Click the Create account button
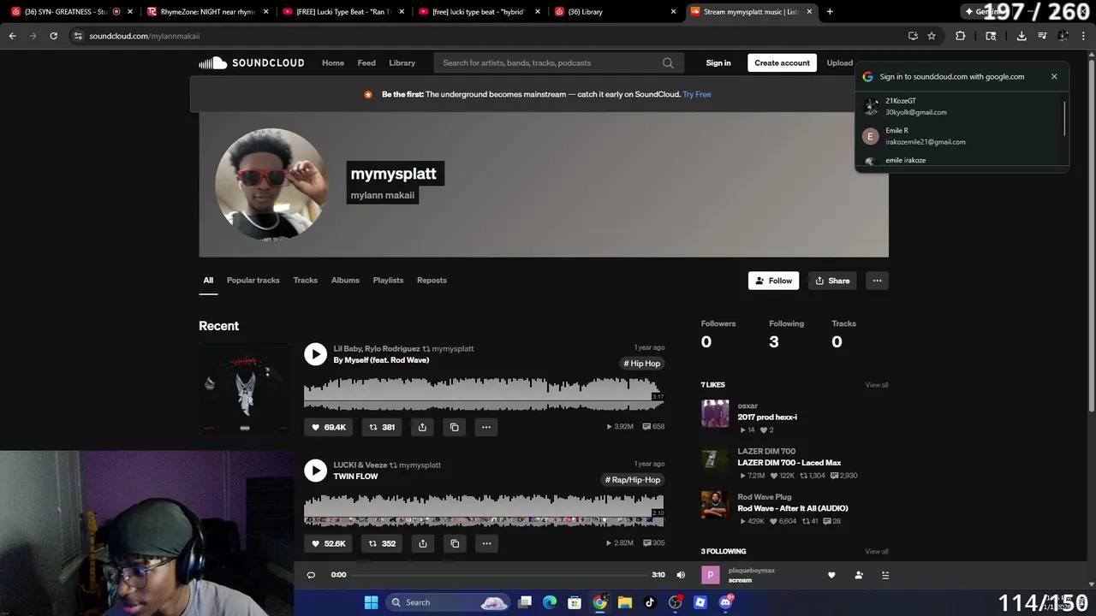 click(782, 62)
